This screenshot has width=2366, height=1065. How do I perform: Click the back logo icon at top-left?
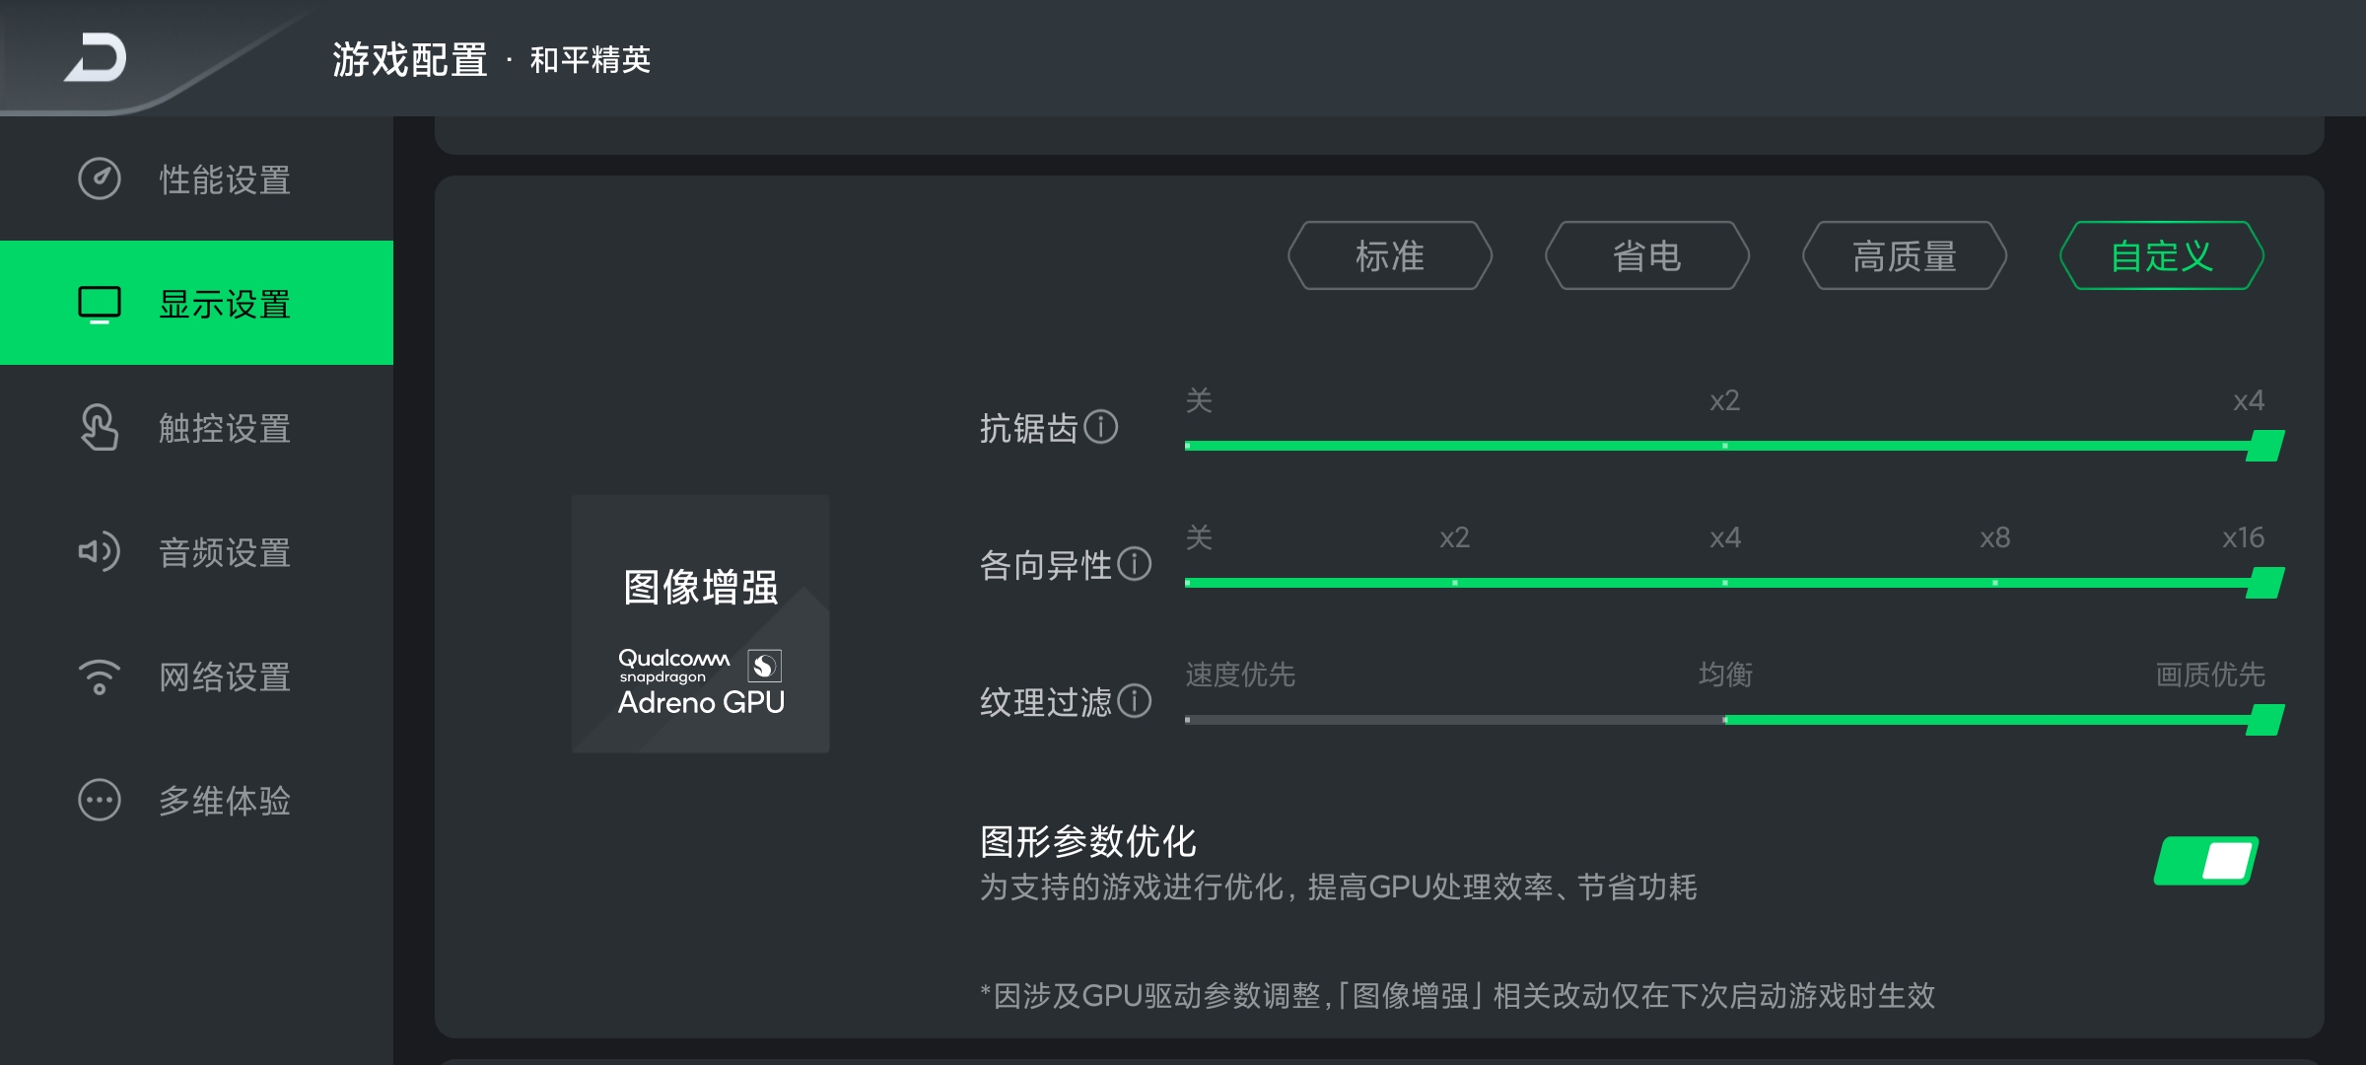coord(97,57)
